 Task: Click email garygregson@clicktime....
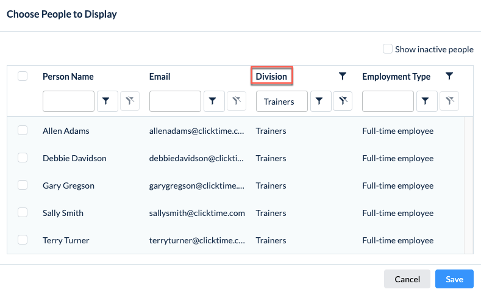coord(197,186)
